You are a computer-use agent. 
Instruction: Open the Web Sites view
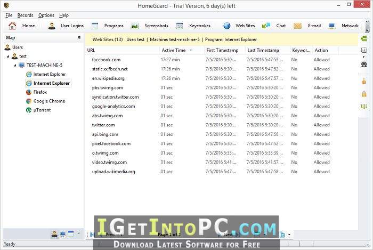[239, 26]
